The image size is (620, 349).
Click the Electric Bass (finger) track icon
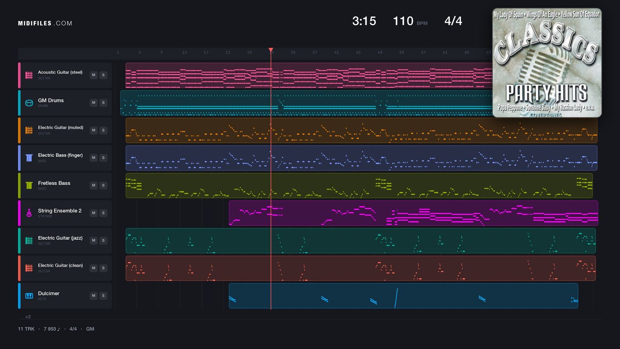(29, 158)
